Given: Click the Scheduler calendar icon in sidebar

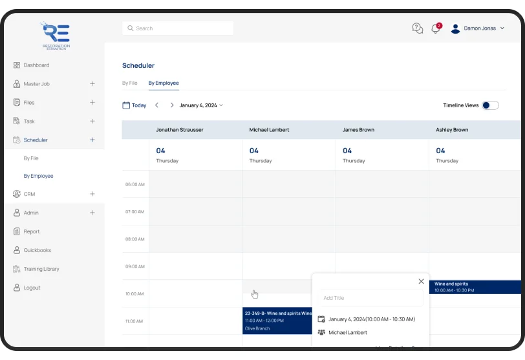Looking at the screenshot, I should tap(16, 140).
